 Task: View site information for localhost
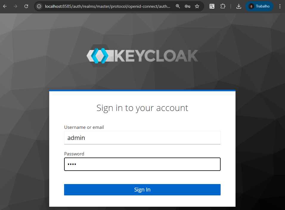(39, 6)
